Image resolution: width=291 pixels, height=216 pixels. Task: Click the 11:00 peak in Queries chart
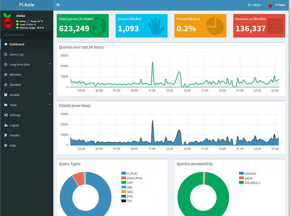(152, 62)
